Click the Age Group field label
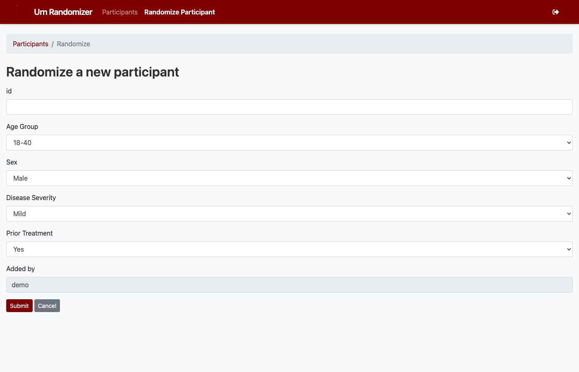The image size is (579, 372). click(22, 126)
